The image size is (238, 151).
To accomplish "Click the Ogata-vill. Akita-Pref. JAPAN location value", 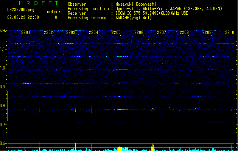I will point(169,9).
